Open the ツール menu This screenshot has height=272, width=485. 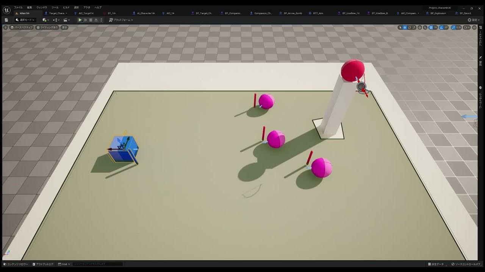click(x=55, y=8)
